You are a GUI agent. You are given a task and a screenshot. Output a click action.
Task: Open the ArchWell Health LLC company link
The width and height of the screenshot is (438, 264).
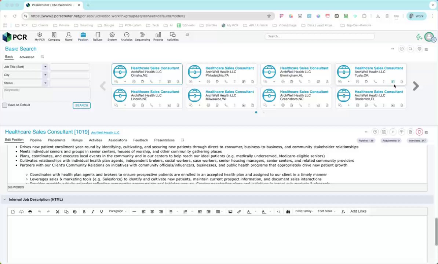105,133
